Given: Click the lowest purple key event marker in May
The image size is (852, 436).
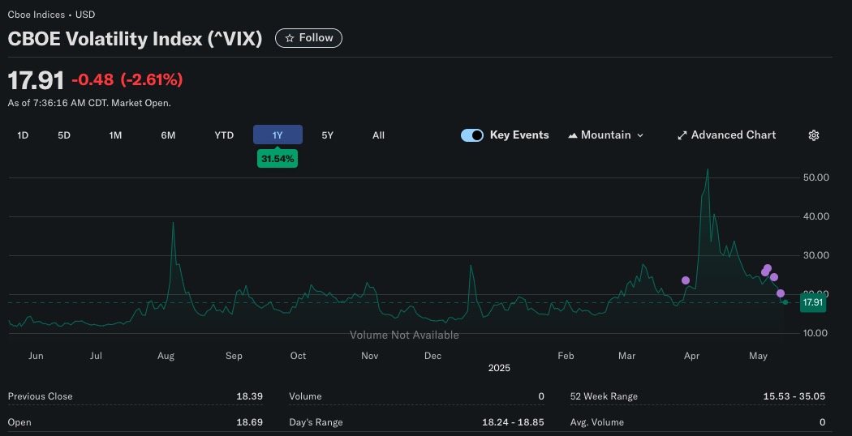Looking at the screenshot, I should tap(781, 293).
